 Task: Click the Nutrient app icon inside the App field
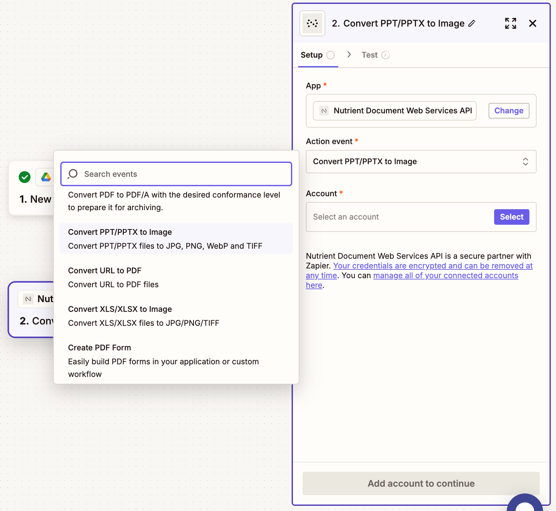[x=324, y=111]
